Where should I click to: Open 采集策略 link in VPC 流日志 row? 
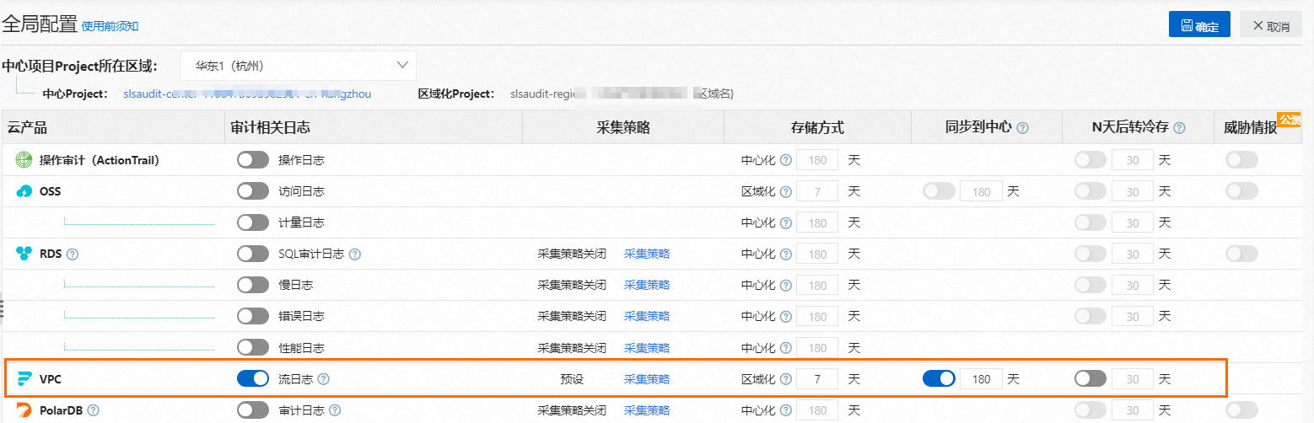coord(647,379)
